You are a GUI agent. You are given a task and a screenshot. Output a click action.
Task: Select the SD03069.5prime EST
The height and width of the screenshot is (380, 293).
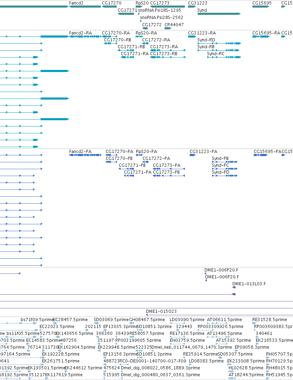[x=96, y=323]
